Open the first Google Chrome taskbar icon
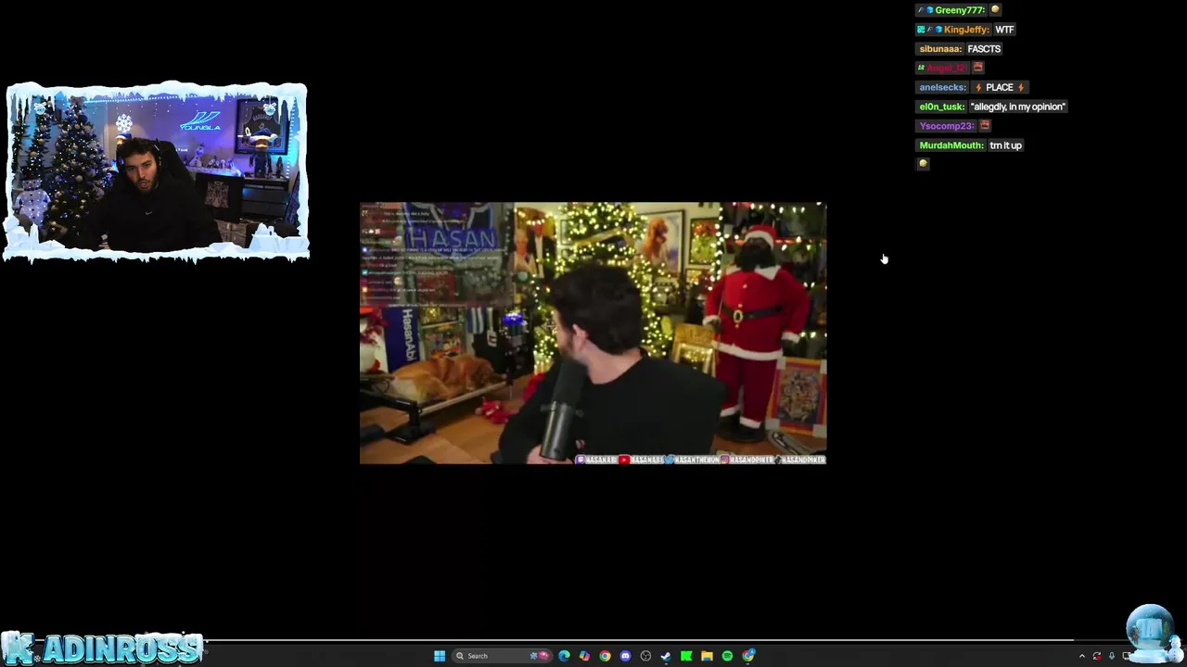The image size is (1187, 667). coord(605,656)
